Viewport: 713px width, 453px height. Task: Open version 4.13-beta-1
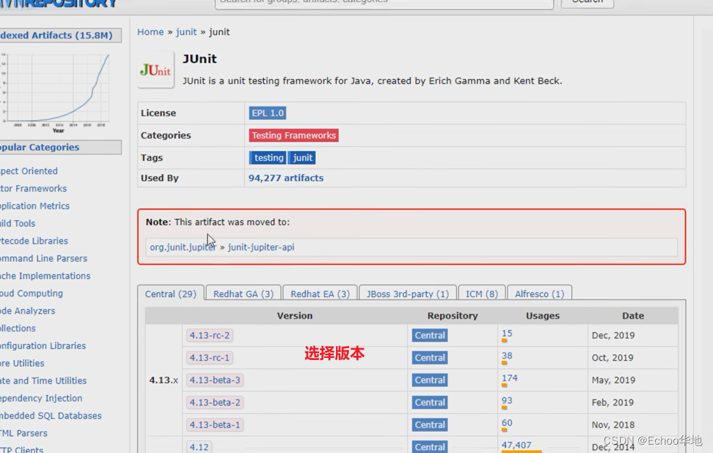coord(214,424)
